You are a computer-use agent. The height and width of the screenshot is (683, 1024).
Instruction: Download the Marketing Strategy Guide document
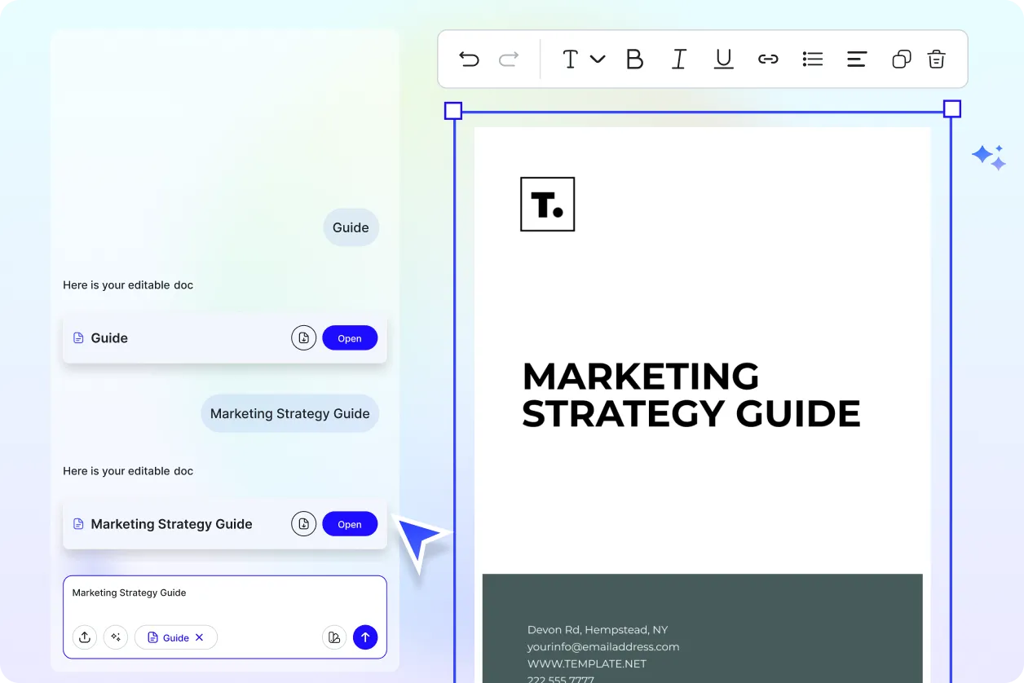pos(303,524)
